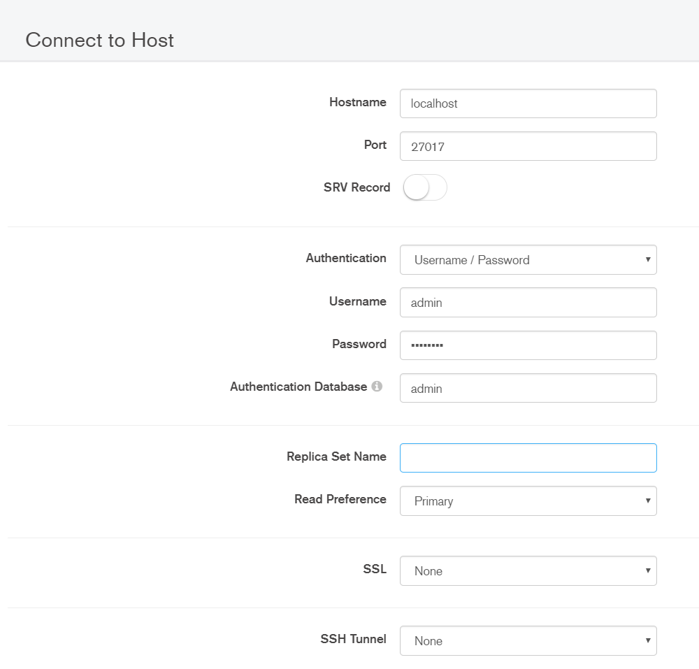The height and width of the screenshot is (669, 699).
Task: Toggle the SRV Record switch
Action: point(425,187)
